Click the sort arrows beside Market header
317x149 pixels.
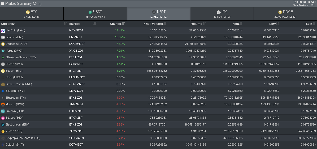pyautogui.click(x=95, y=24)
